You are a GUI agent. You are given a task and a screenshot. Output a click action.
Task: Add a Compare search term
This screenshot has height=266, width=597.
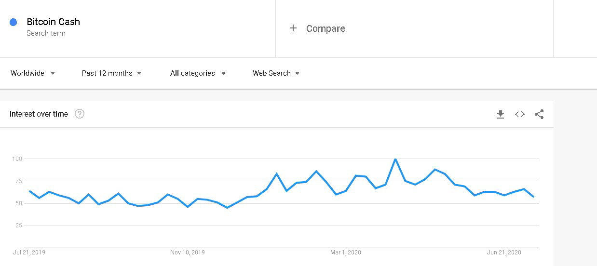click(x=326, y=28)
